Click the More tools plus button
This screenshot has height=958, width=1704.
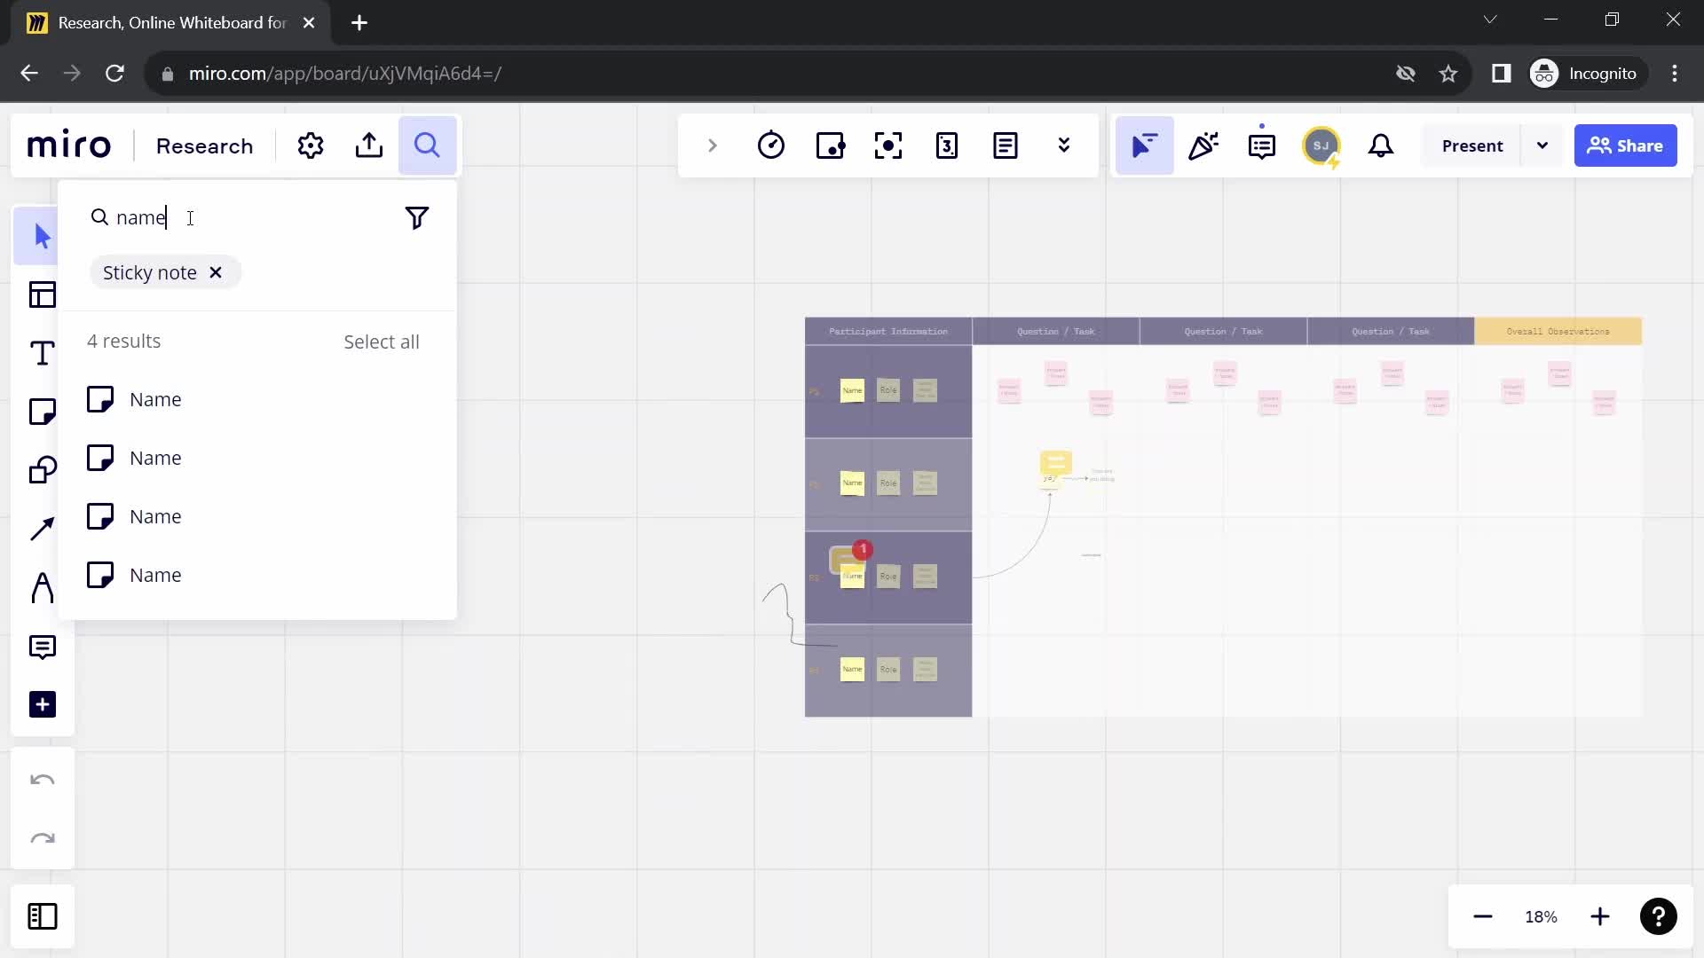pos(42,703)
